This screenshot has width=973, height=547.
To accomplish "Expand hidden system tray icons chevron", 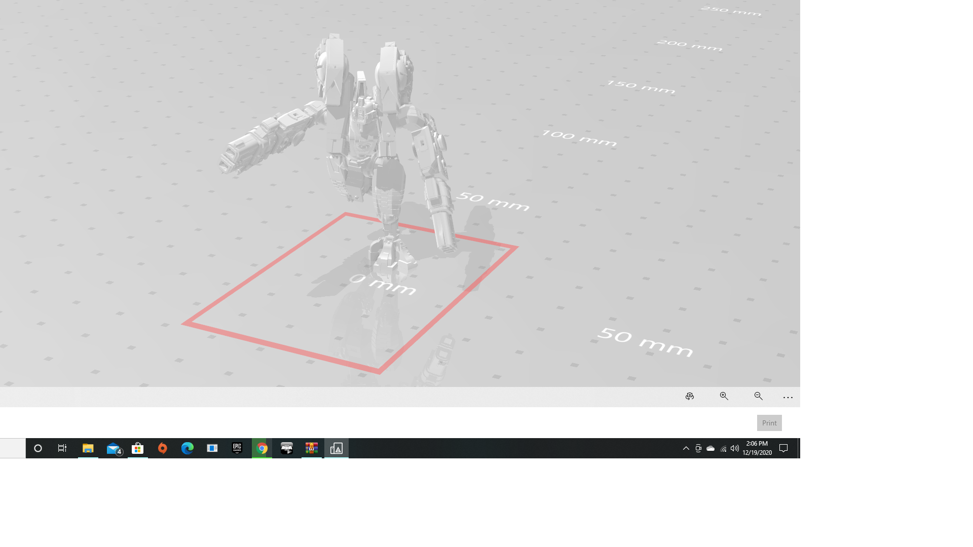I will (686, 448).
